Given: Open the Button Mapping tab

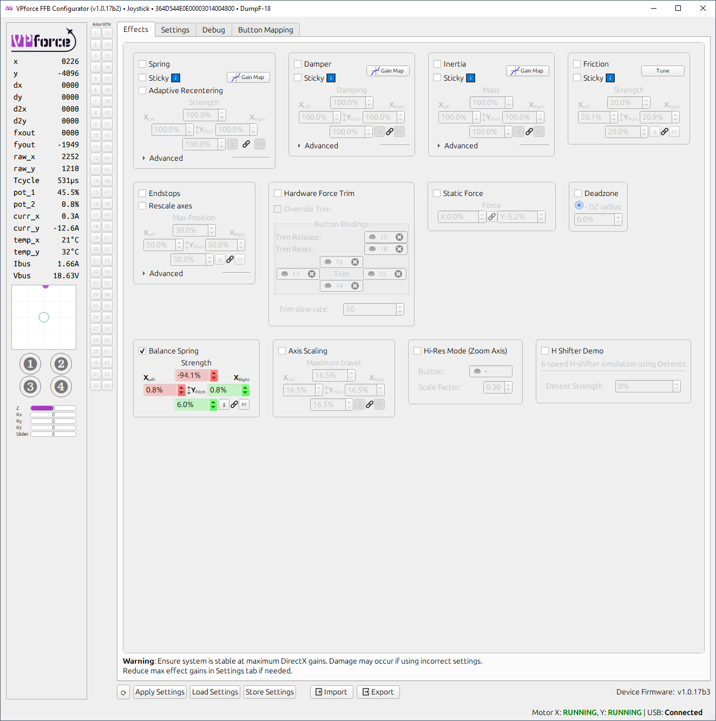Looking at the screenshot, I should (x=266, y=30).
